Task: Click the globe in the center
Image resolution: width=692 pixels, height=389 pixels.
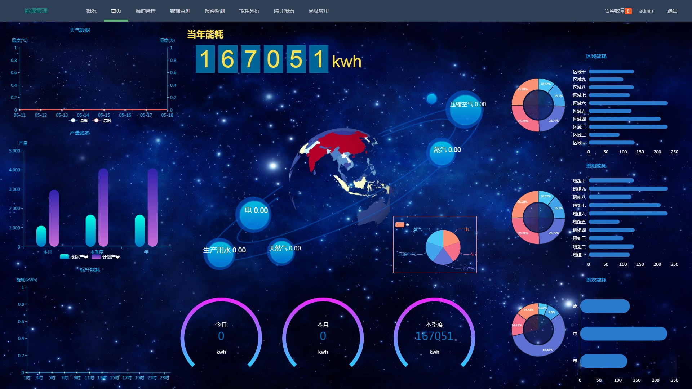Action: coord(339,176)
